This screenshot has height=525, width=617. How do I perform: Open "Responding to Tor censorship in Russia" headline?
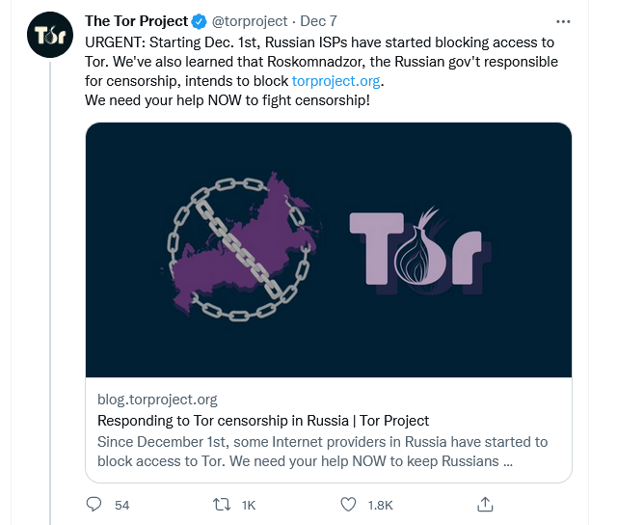[263, 420]
